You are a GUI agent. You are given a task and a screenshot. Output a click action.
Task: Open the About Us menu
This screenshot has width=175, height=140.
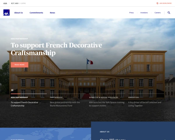coord(19,13)
